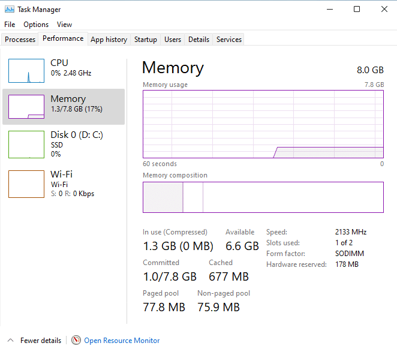Image resolution: width=397 pixels, height=355 pixels.
Task: Click the '7.8 GB' graph maximum label
Action: [374, 85]
